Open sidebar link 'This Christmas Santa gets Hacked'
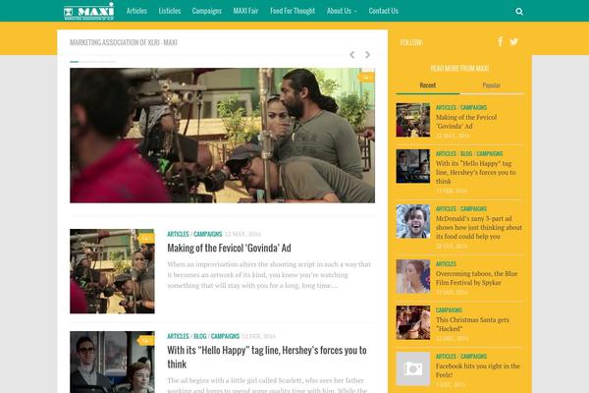Viewport: 589px width, 393px height. click(472, 324)
